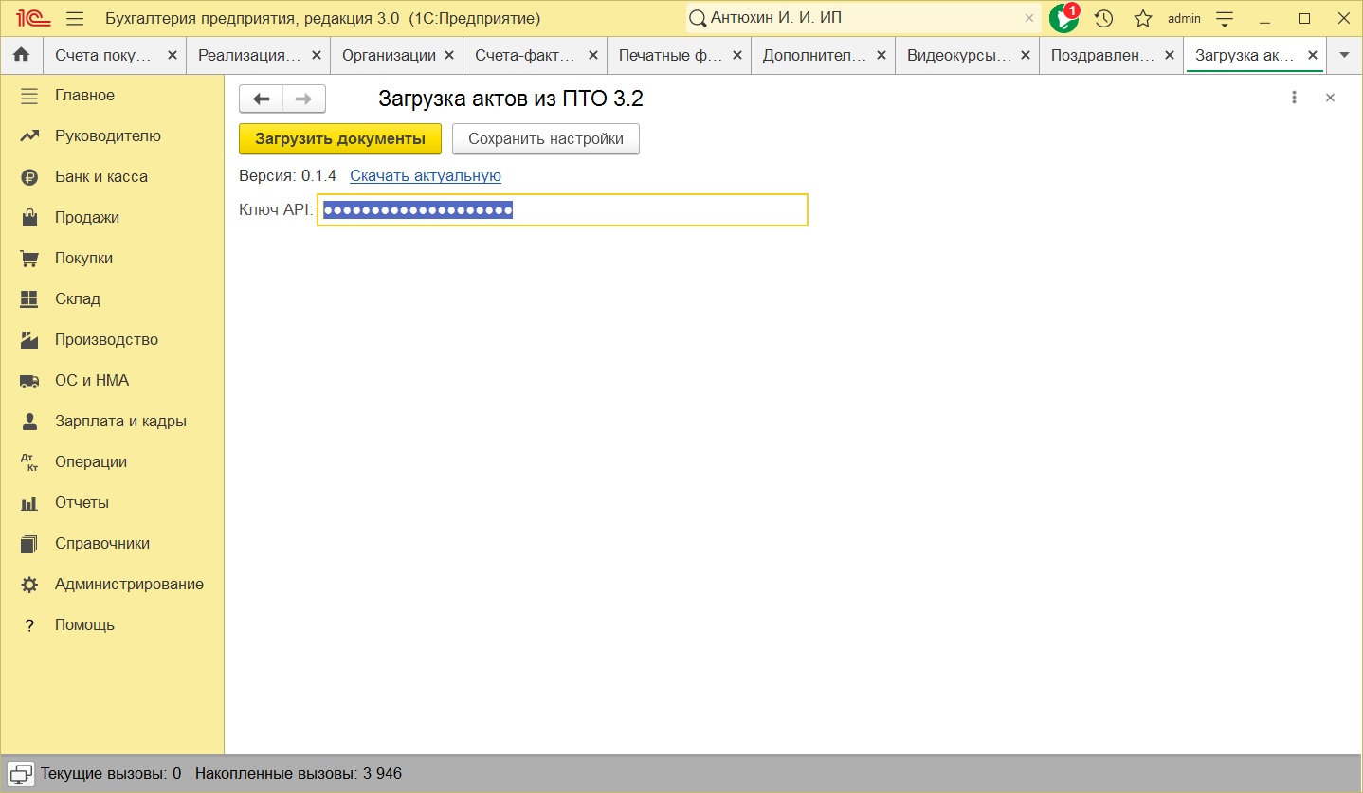Screen dimensions: 1363x793
Task: Click the back arrow navigation button
Action: coord(261,99)
